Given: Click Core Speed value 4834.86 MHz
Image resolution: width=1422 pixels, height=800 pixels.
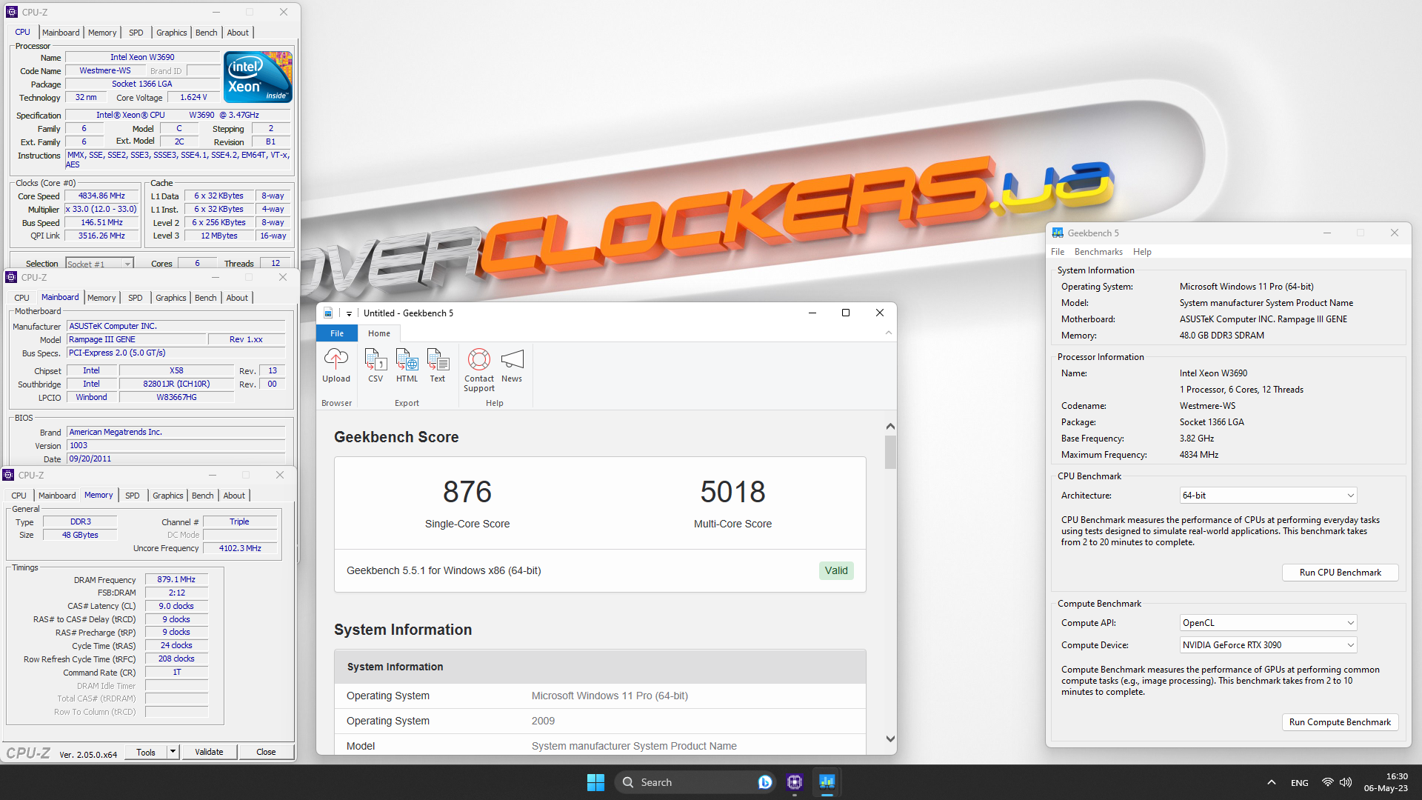Looking at the screenshot, I should point(102,196).
